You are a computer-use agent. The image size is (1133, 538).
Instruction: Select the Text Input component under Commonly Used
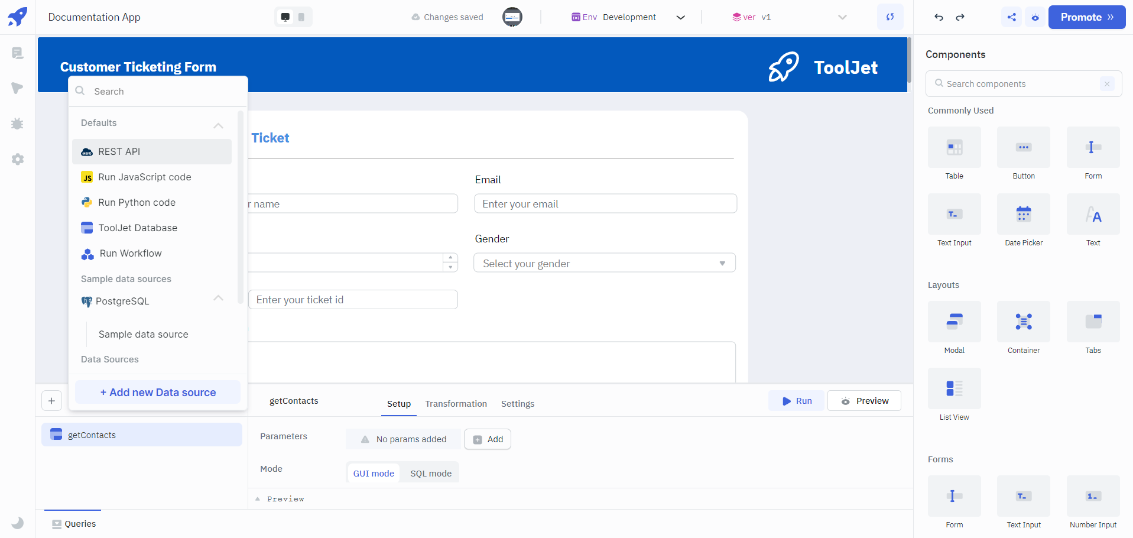[954, 220]
